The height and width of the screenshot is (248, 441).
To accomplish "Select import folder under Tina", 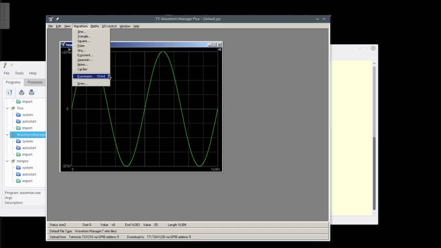I will pos(27,128).
